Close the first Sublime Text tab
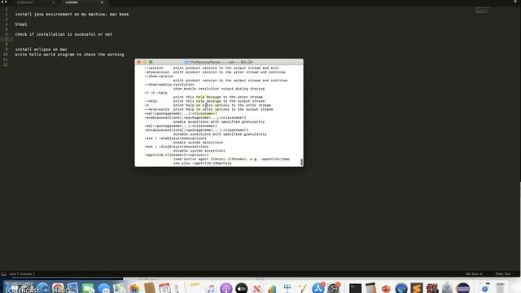This screenshot has height=293, width=521. 53,2
